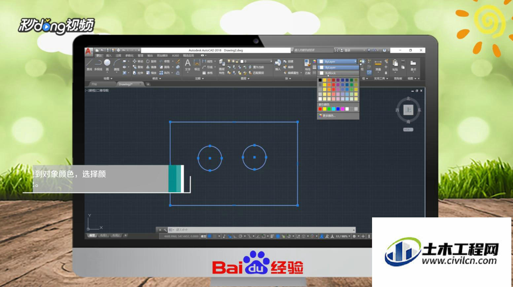Click the Create block (创建) button
This screenshot has width=513, height=287.
tap(288, 61)
